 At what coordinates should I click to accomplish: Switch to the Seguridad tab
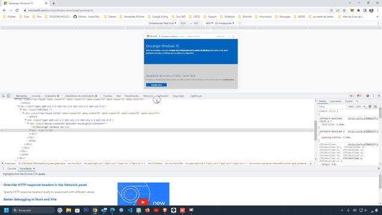tap(178, 96)
